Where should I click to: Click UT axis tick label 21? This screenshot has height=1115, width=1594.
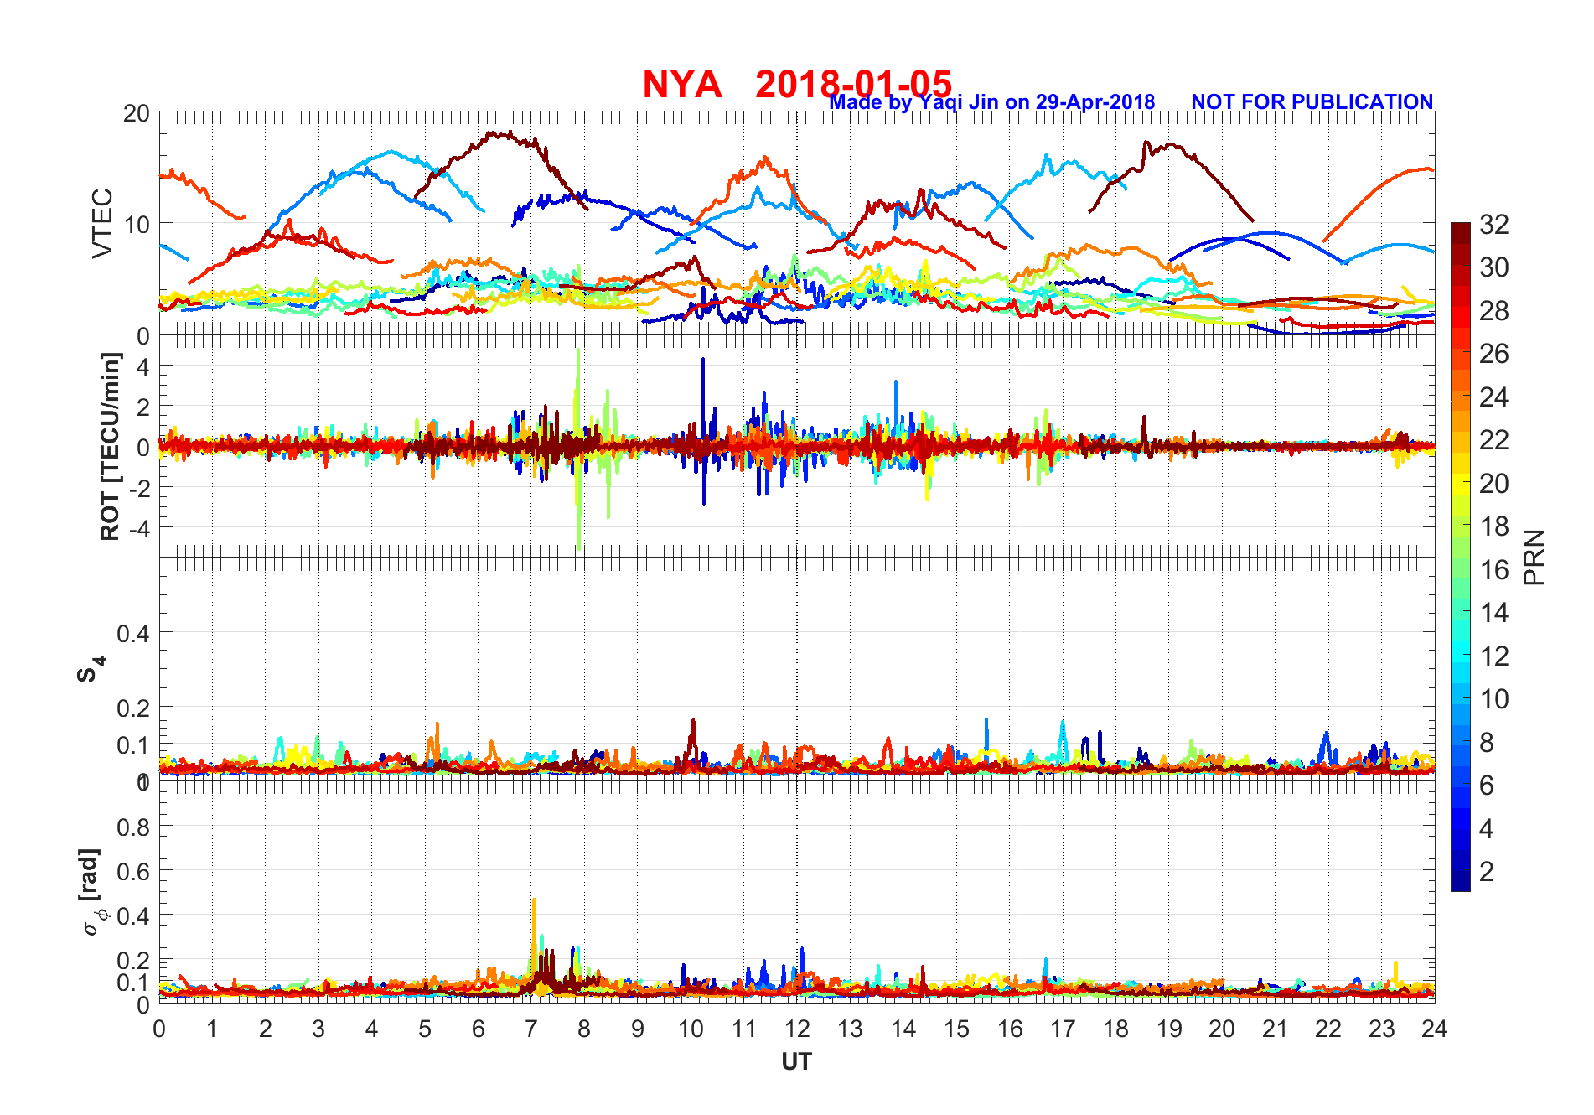coord(1275,1029)
